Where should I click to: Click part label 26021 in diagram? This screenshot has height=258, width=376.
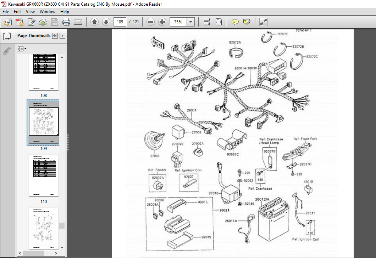[x=225, y=210]
